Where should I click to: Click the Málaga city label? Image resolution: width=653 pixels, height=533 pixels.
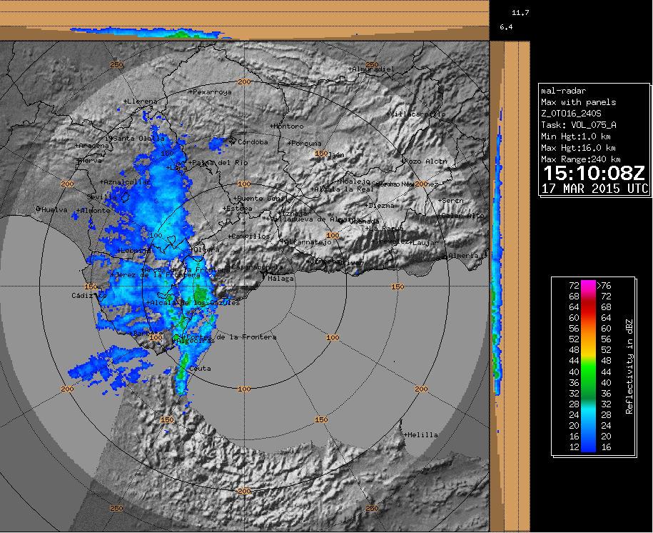280,278
